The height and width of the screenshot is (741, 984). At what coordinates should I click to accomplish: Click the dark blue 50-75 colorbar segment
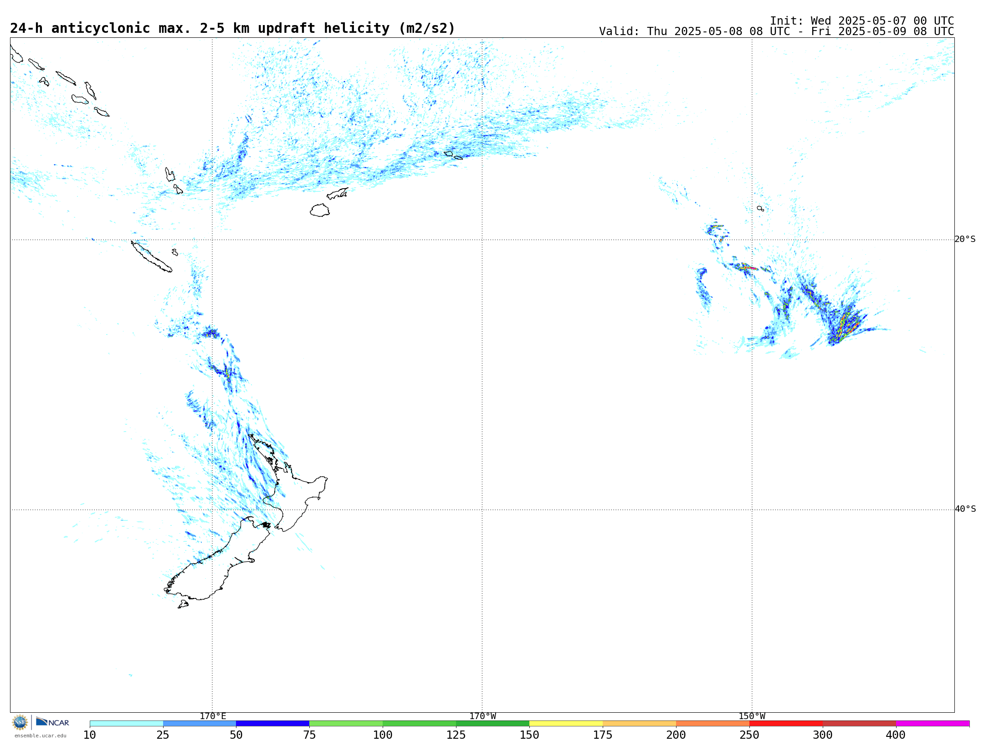point(272,724)
